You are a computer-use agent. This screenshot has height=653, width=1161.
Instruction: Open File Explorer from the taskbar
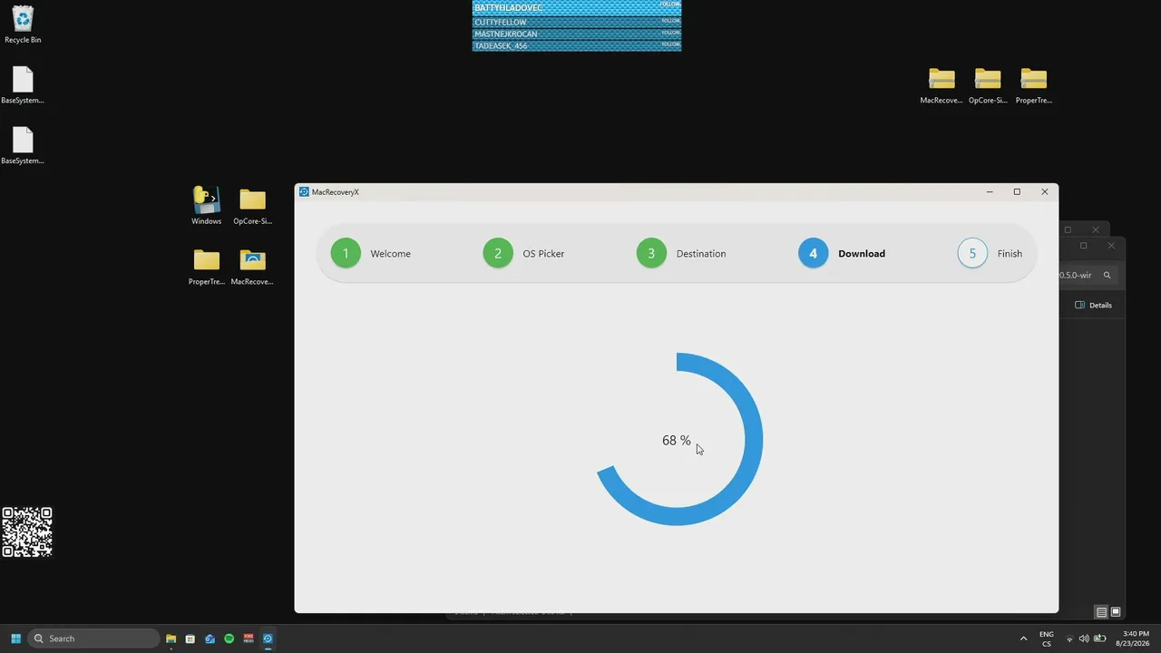171,638
